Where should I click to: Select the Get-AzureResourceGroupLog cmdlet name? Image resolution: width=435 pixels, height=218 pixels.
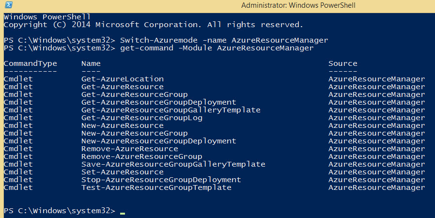point(142,118)
